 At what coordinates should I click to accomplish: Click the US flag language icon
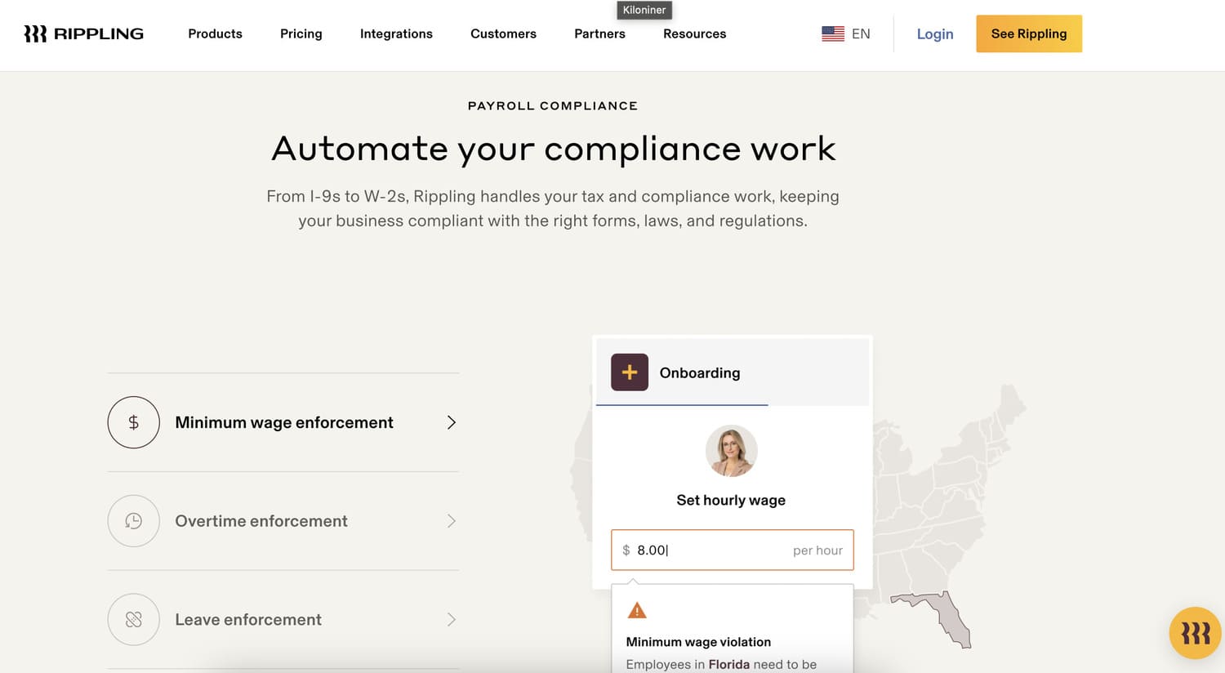click(x=833, y=33)
